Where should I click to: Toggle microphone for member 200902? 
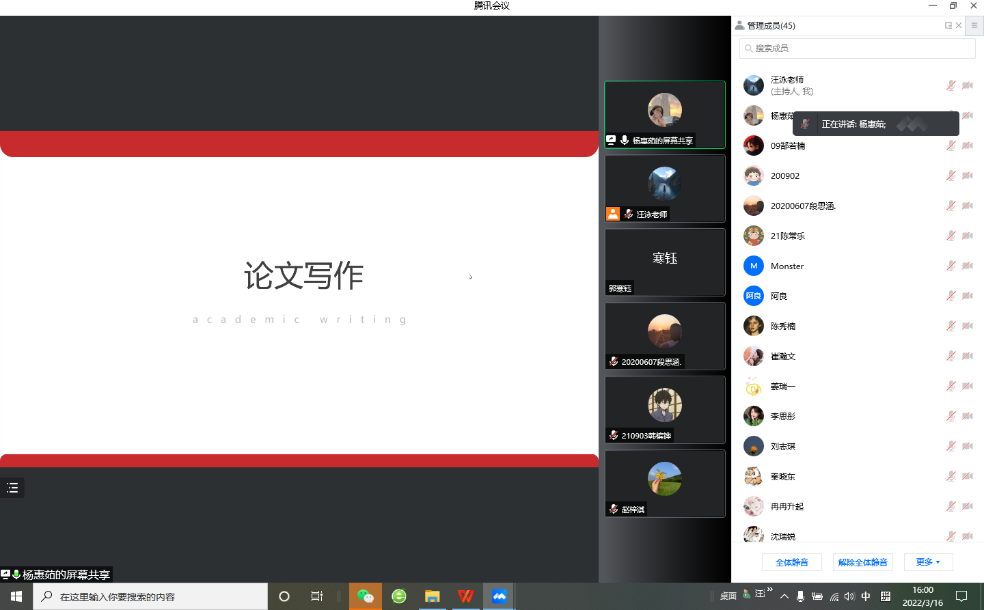[x=951, y=176]
